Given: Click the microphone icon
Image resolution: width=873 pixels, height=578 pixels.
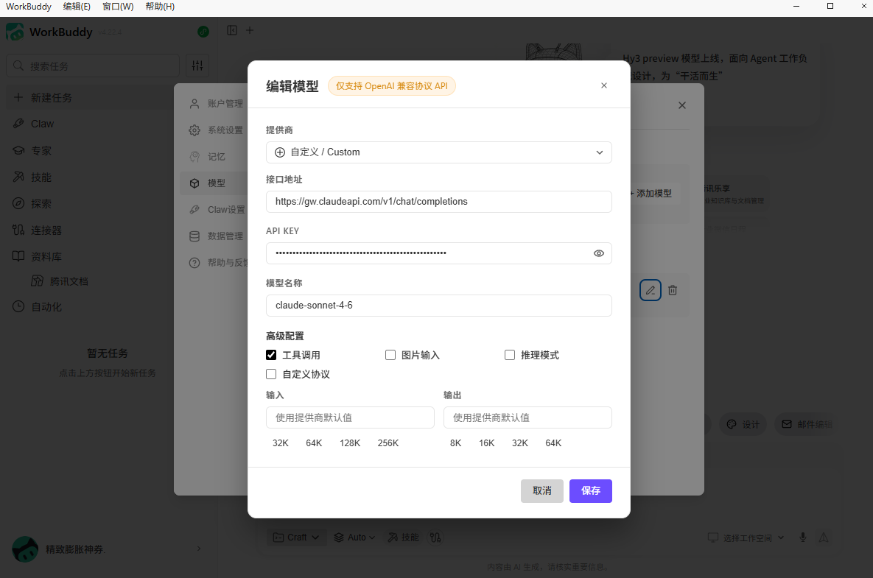Looking at the screenshot, I should pyautogui.click(x=803, y=538).
